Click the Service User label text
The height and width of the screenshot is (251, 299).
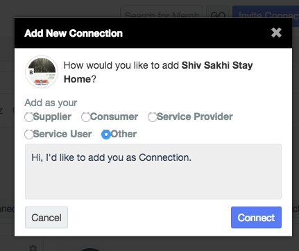tap(62, 134)
